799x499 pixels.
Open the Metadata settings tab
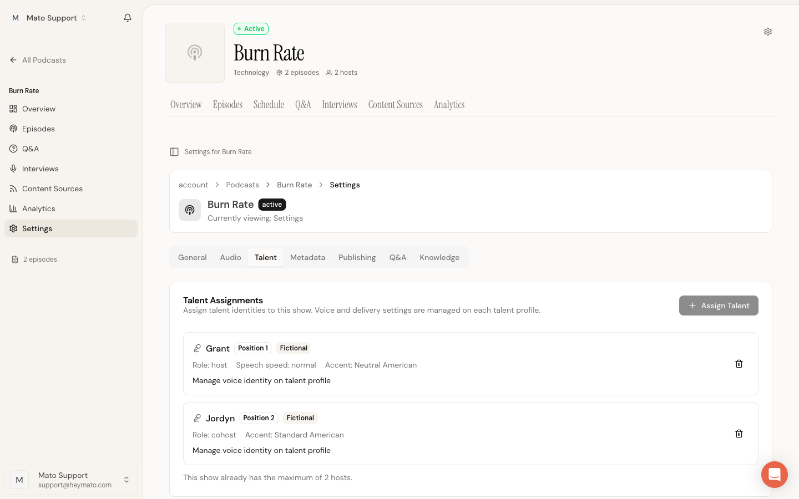(x=307, y=257)
